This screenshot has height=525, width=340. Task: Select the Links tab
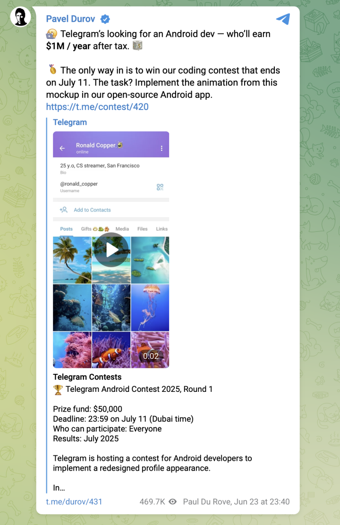pos(162,229)
